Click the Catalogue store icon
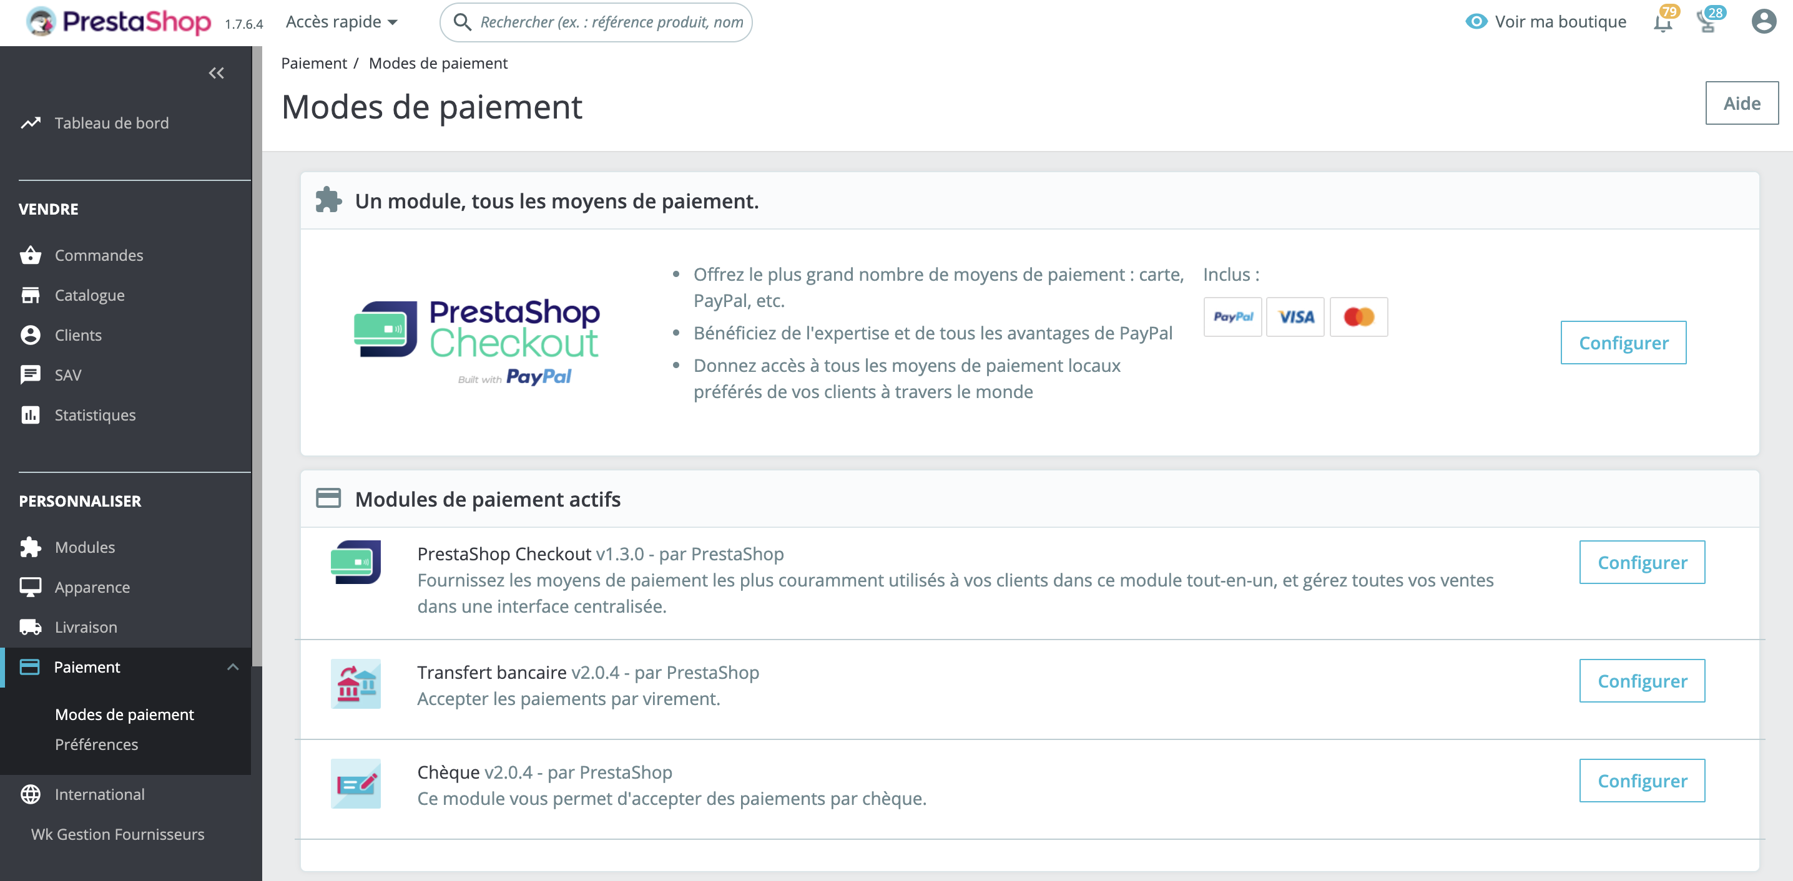 point(31,295)
